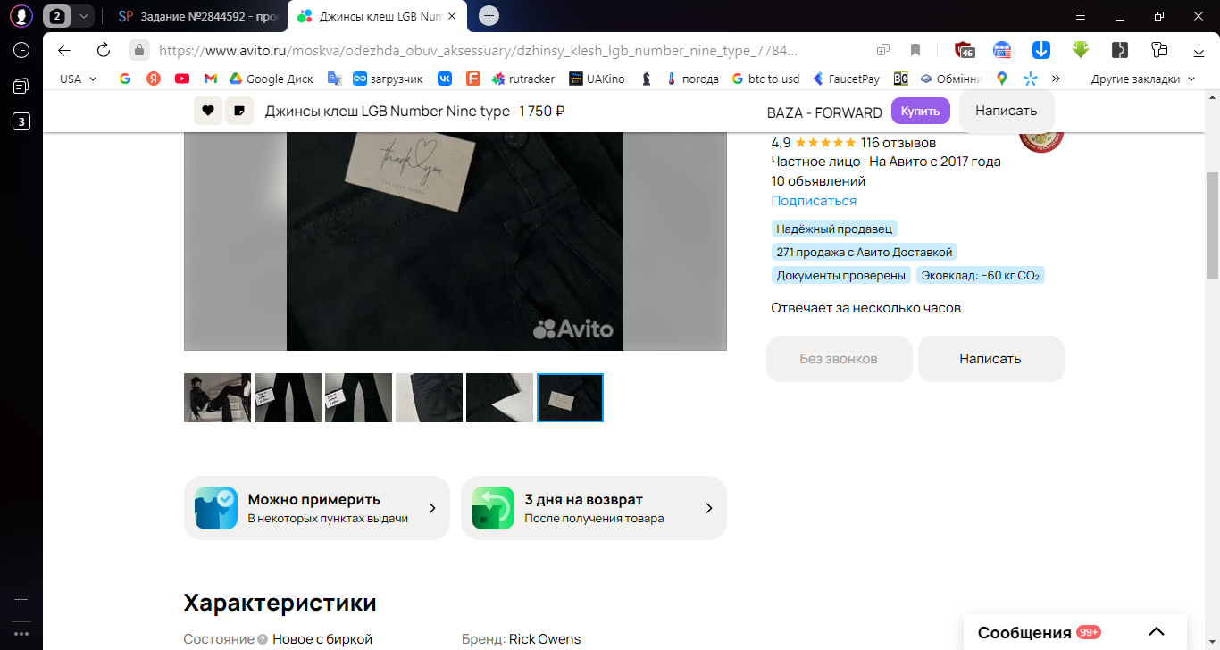Viewport: 1220px width, 650px height.
Task: Expand the tab group dropdown arrow
Action: [83, 16]
